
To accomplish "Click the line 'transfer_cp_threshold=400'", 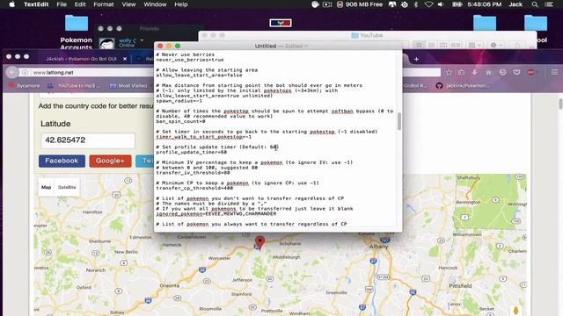I will [194, 188].
